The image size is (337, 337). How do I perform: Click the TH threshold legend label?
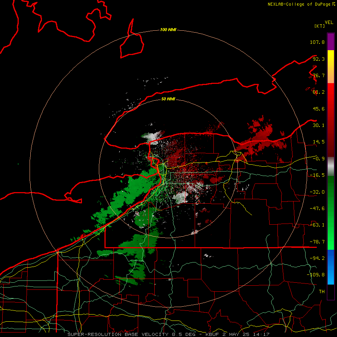pyautogui.click(x=322, y=292)
